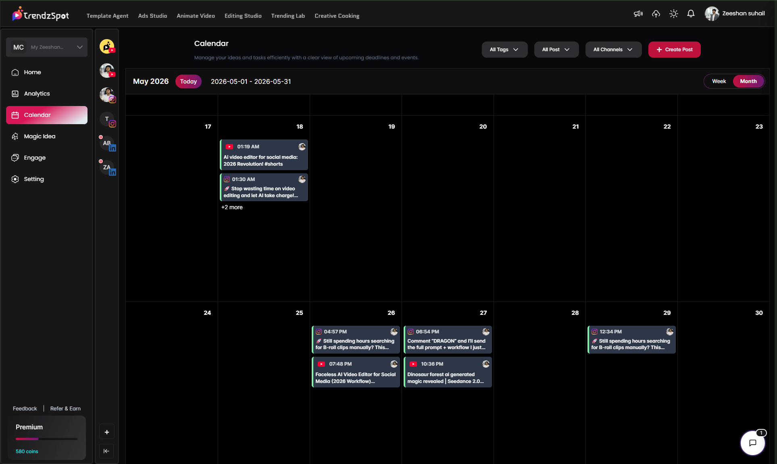This screenshot has height=464, width=777.
Task: Click the TrendzSpot logo
Action: click(x=40, y=15)
